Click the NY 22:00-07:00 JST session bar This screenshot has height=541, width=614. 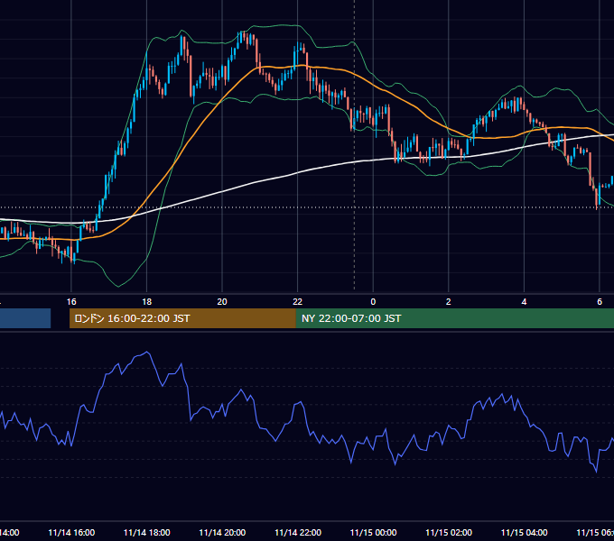pos(454,318)
